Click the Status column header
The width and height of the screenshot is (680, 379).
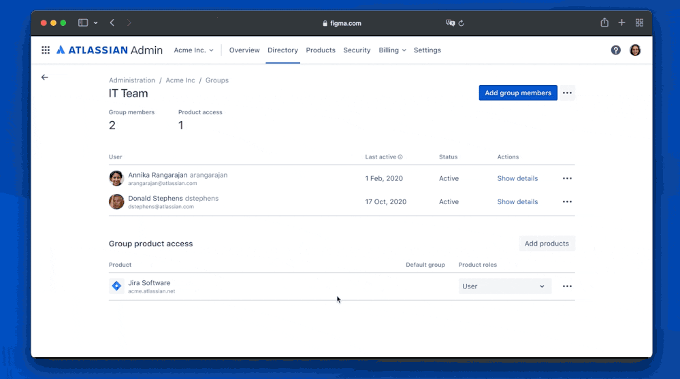click(x=448, y=157)
